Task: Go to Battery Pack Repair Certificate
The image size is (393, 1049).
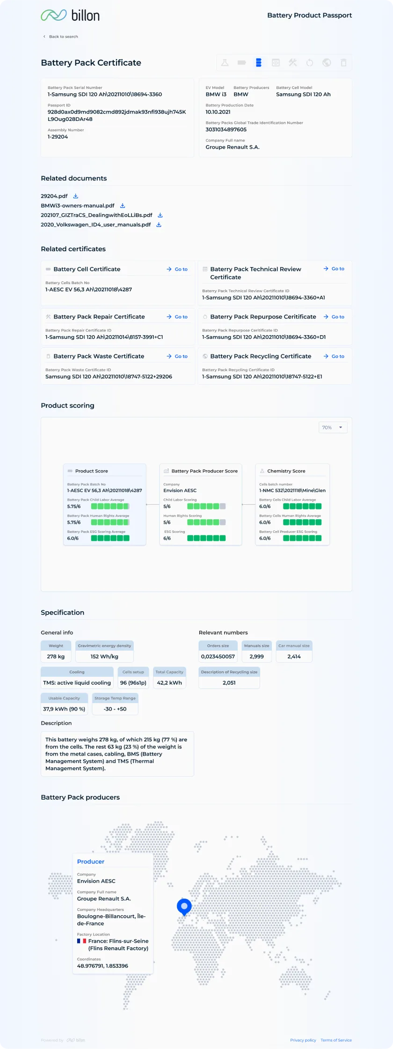Action: click(x=177, y=317)
